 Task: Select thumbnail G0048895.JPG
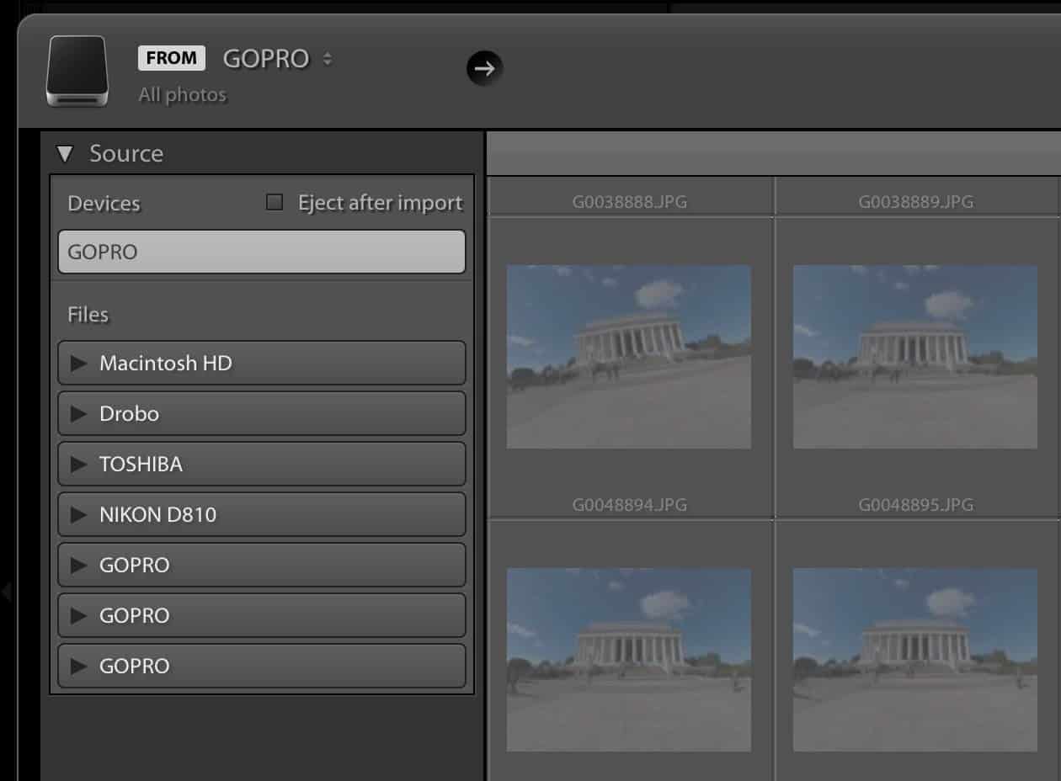click(915, 660)
